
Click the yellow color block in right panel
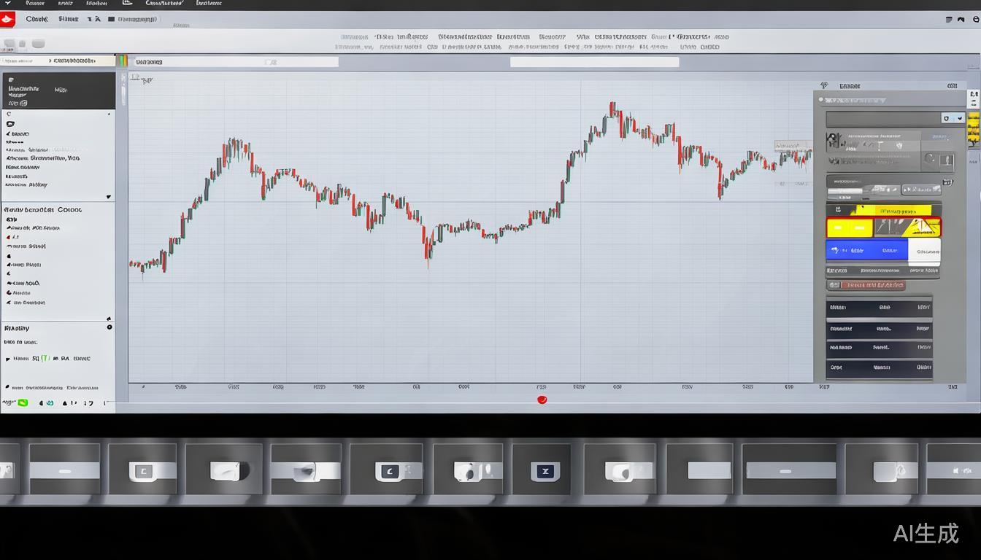(x=850, y=227)
